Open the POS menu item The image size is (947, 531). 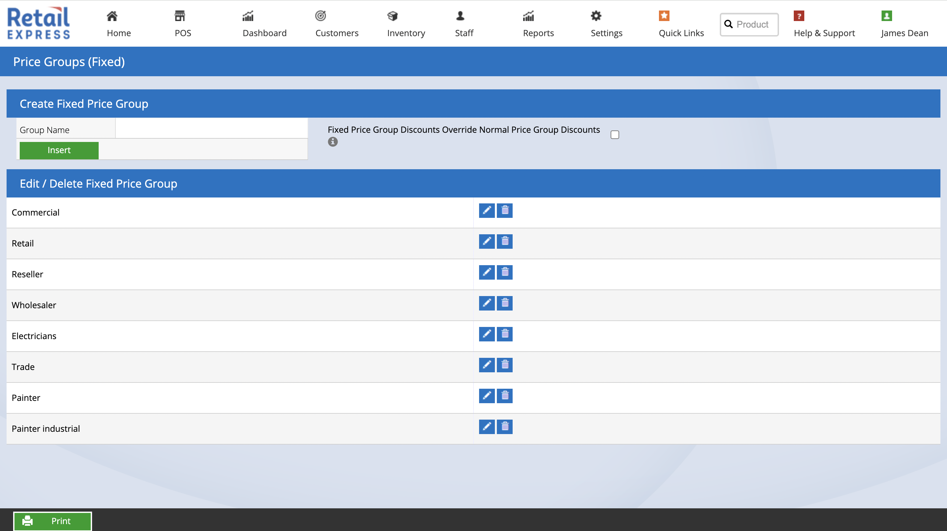pyautogui.click(x=183, y=24)
